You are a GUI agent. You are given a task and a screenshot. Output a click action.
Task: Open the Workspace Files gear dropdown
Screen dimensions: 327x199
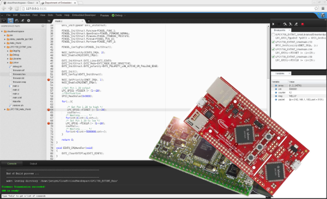43,26
